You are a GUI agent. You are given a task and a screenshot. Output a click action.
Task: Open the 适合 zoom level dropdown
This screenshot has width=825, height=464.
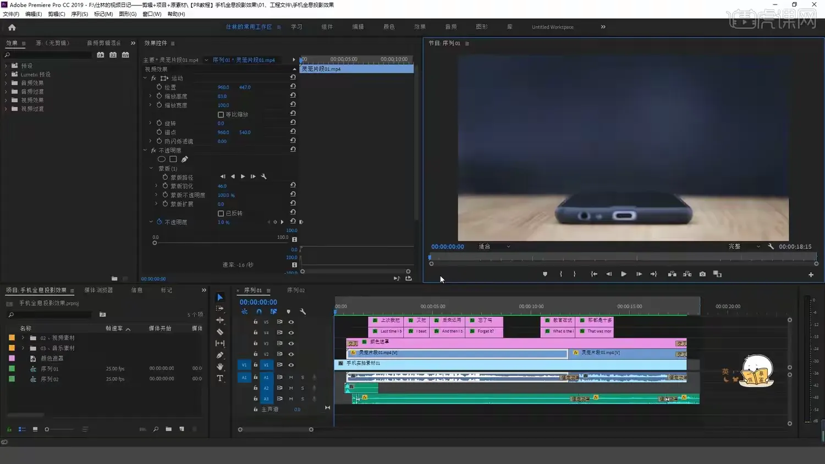(x=494, y=246)
